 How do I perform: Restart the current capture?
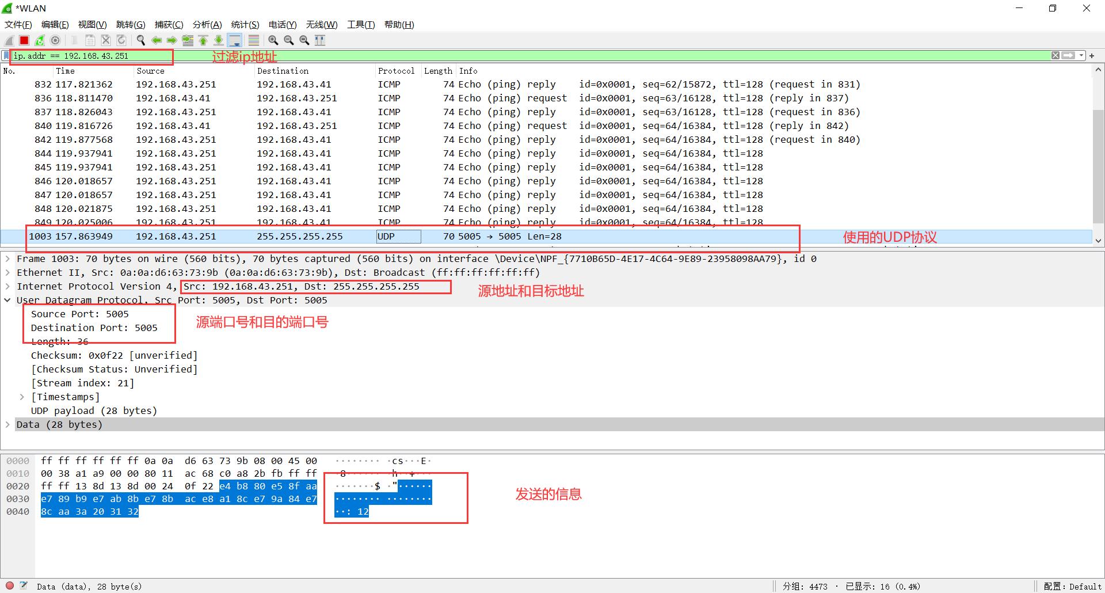click(x=40, y=40)
